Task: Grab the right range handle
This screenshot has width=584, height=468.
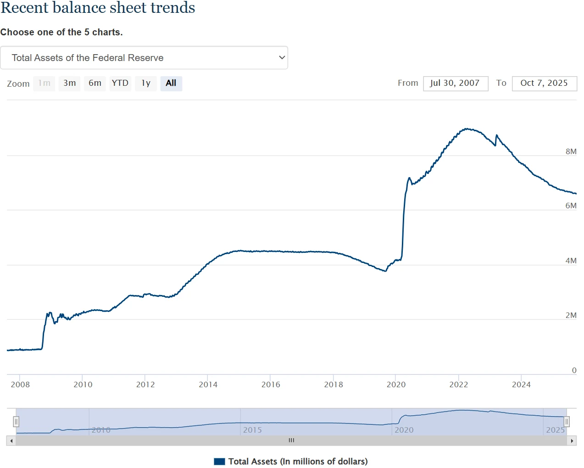Action: coord(567,421)
